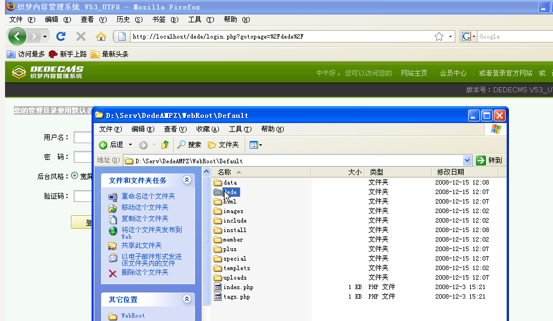Click the Firefox forward arrow
553x321 pixels.
(x=34, y=36)
